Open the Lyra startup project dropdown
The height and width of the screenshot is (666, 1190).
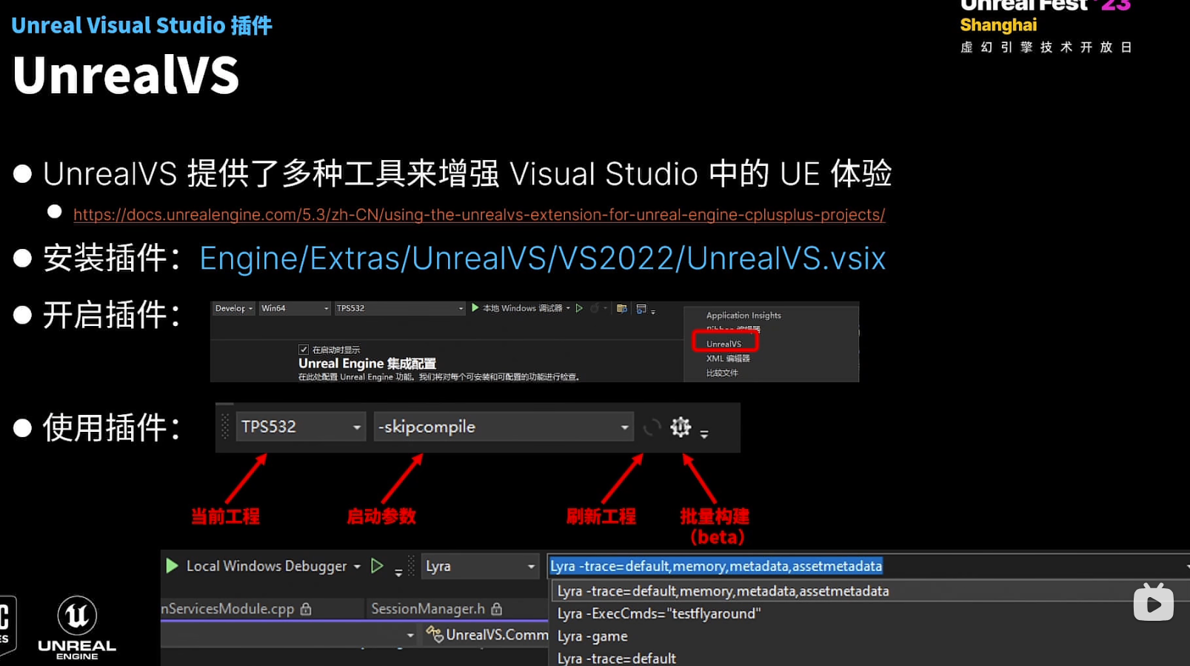click(x=480, y=567)
